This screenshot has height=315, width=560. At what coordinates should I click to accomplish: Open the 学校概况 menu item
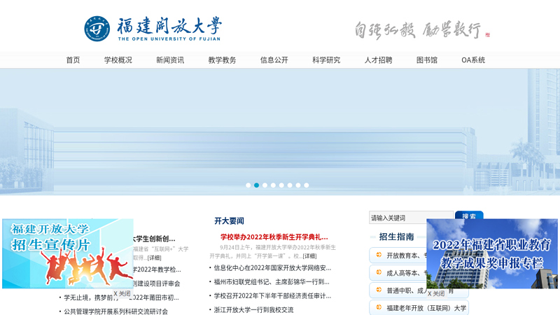pyautogui.click(x=118, y=60)
